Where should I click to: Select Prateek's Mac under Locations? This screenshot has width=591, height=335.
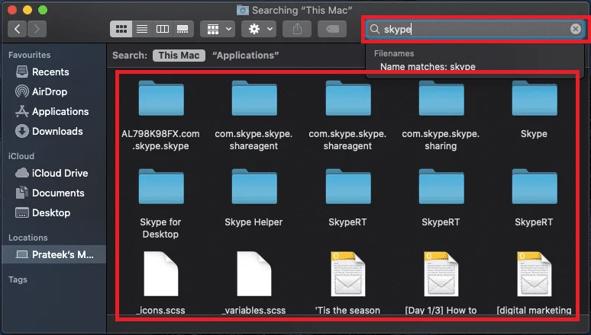tap(54, 254)
